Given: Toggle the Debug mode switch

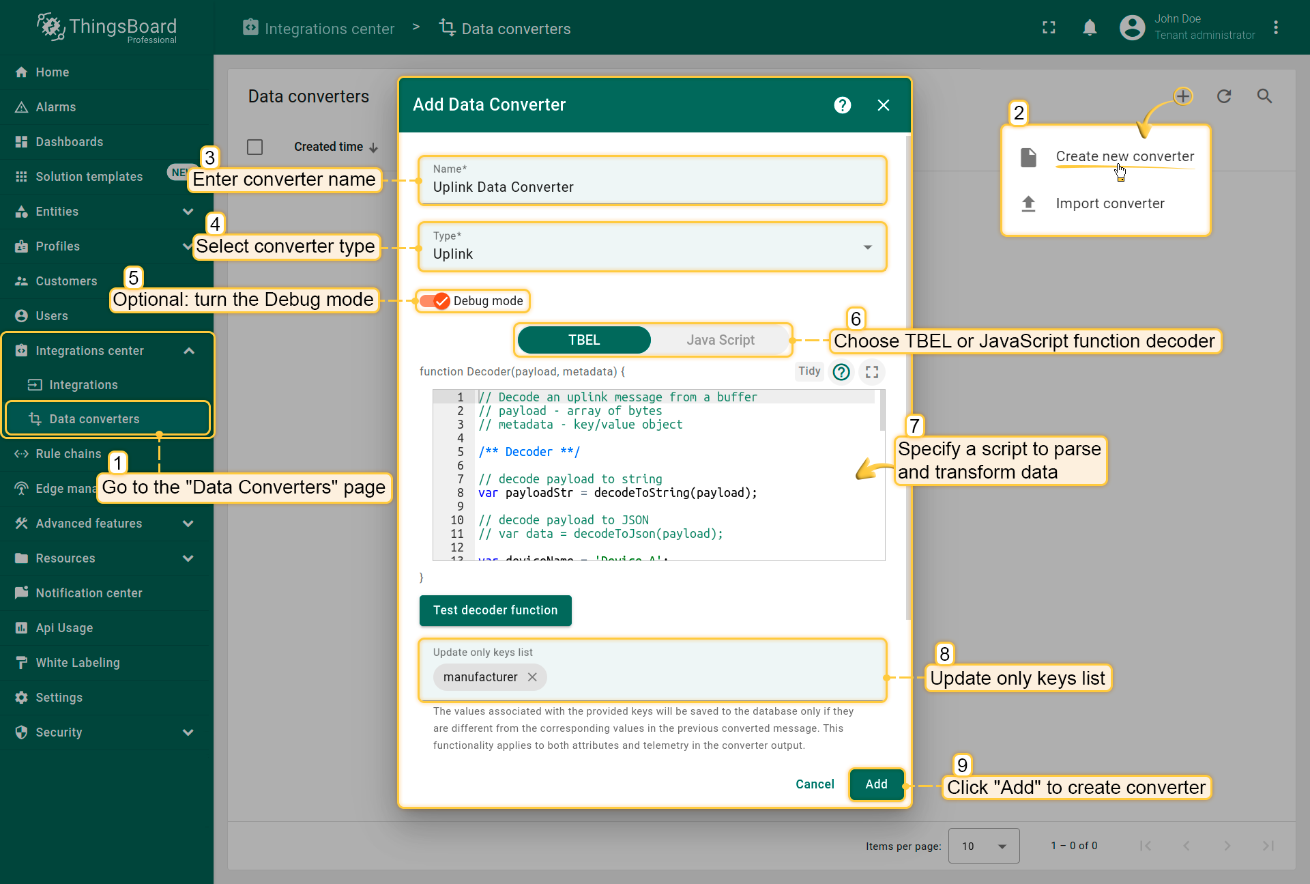Looking at the screenshot, I should (435, 301).
